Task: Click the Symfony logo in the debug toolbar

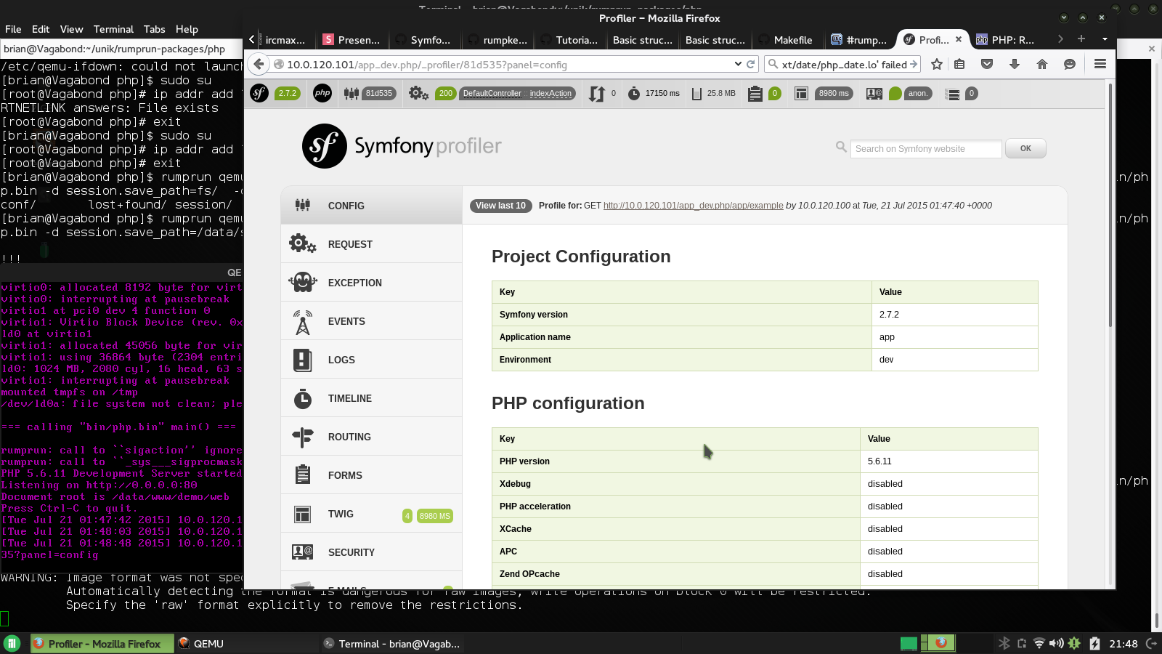Action: [259, 93]
